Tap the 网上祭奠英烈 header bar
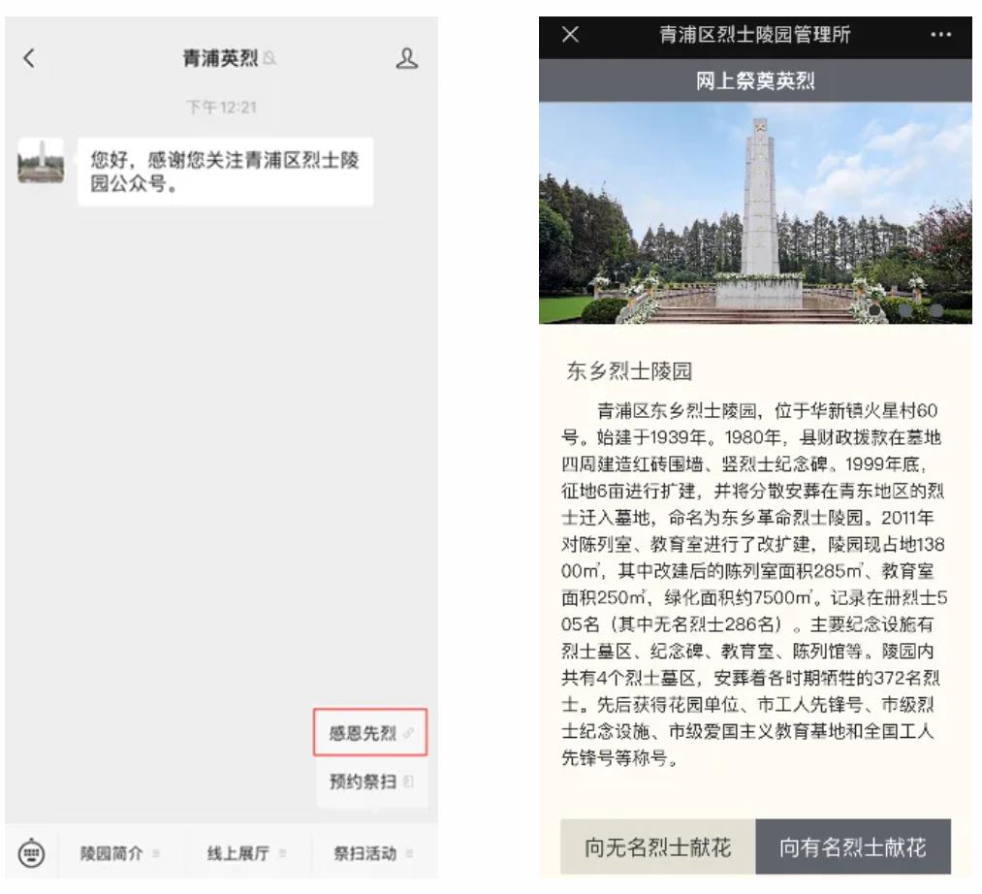Screen dimensions: 982x894 pos(755,80)
